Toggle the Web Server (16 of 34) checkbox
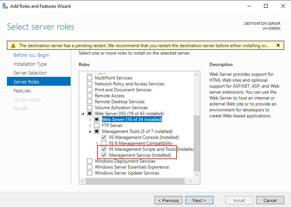This screenshot has width=291, height=207. [97, 119]
